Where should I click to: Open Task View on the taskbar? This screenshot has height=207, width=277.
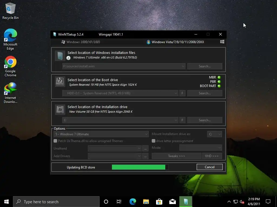(119, 202)
